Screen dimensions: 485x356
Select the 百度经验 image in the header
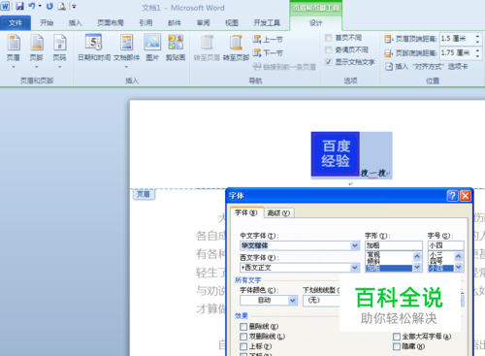(x=336, y=154)
